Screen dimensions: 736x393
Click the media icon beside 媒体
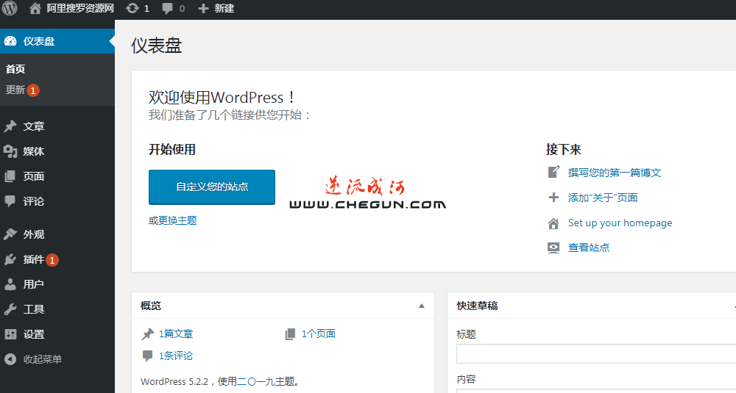tap(10, 151)
